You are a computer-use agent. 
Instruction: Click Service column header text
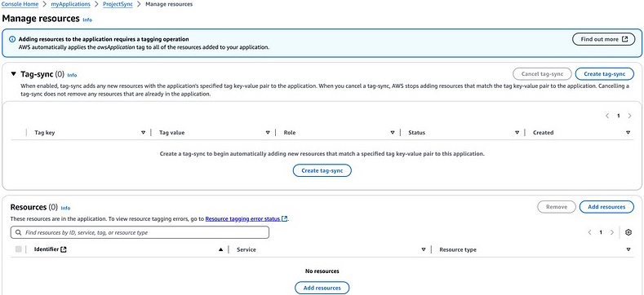pyautogui.click(x=246, y=249)
